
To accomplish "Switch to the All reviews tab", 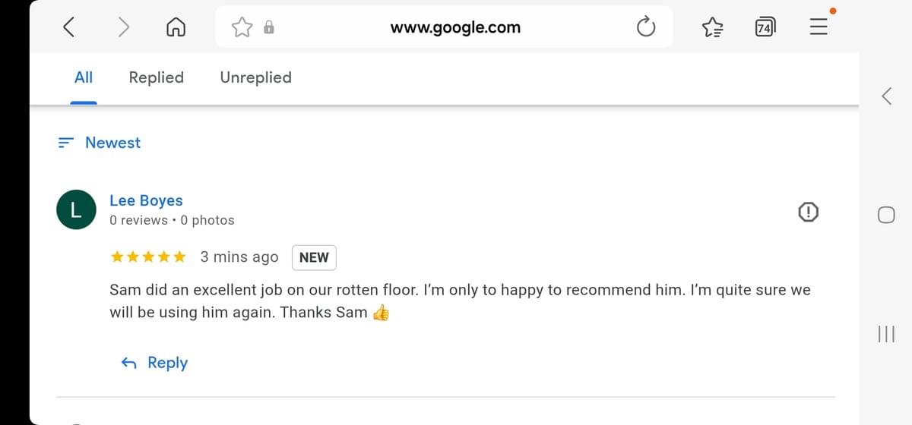I will click(84, 77).
